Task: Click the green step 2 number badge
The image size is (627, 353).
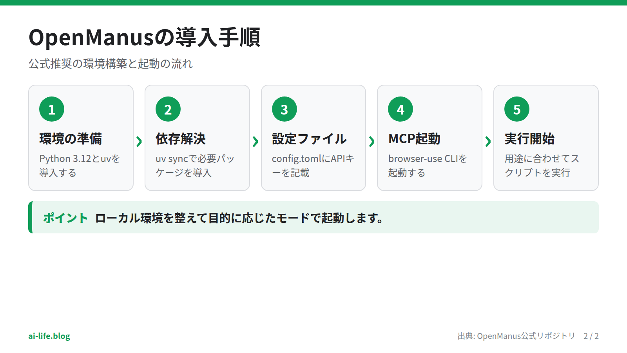Action: pyautogui.click(x=168, y=109)
